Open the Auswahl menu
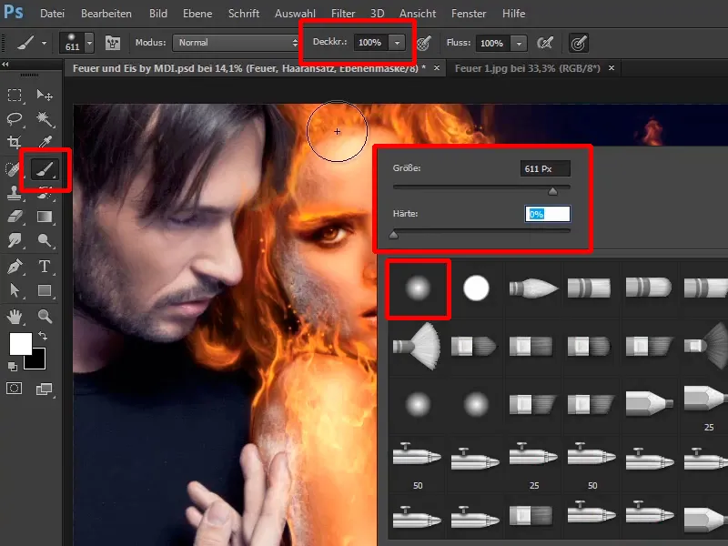 (x=295, y=14)
